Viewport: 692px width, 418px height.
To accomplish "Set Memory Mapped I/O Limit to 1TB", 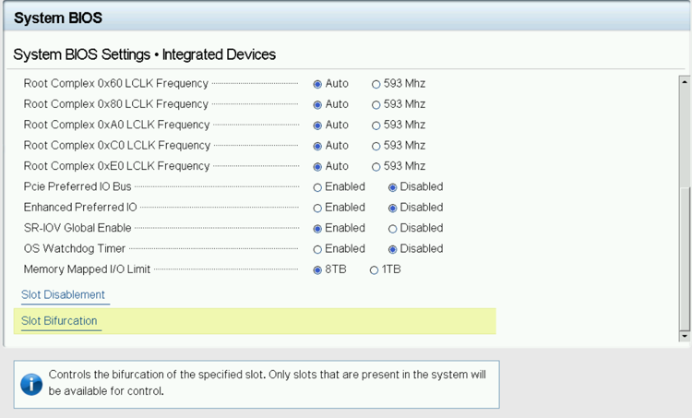I will pyautogui.click(x=374, y=270).
